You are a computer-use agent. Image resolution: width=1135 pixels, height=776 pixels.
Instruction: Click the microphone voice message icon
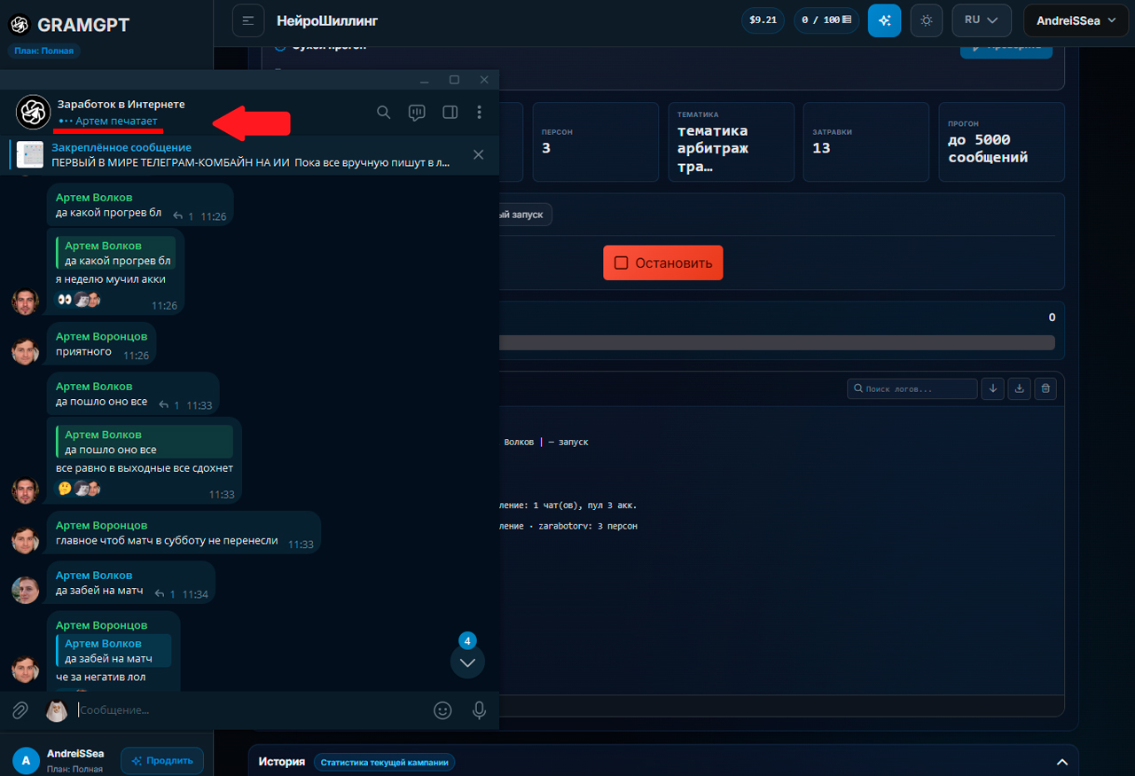tap(479, 710)
